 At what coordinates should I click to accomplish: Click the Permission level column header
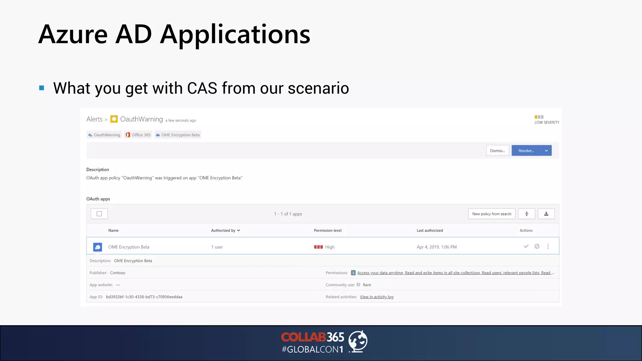click(328, 230)
